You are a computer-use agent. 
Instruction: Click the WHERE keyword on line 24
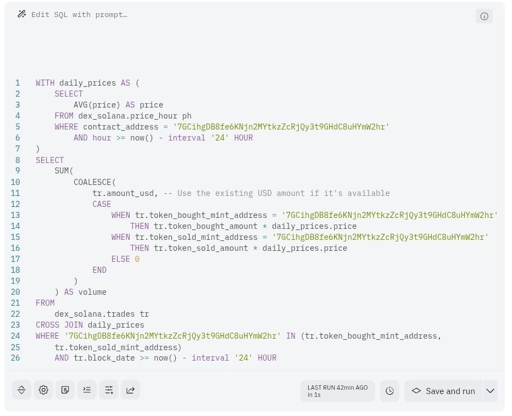tap(47, 336)
